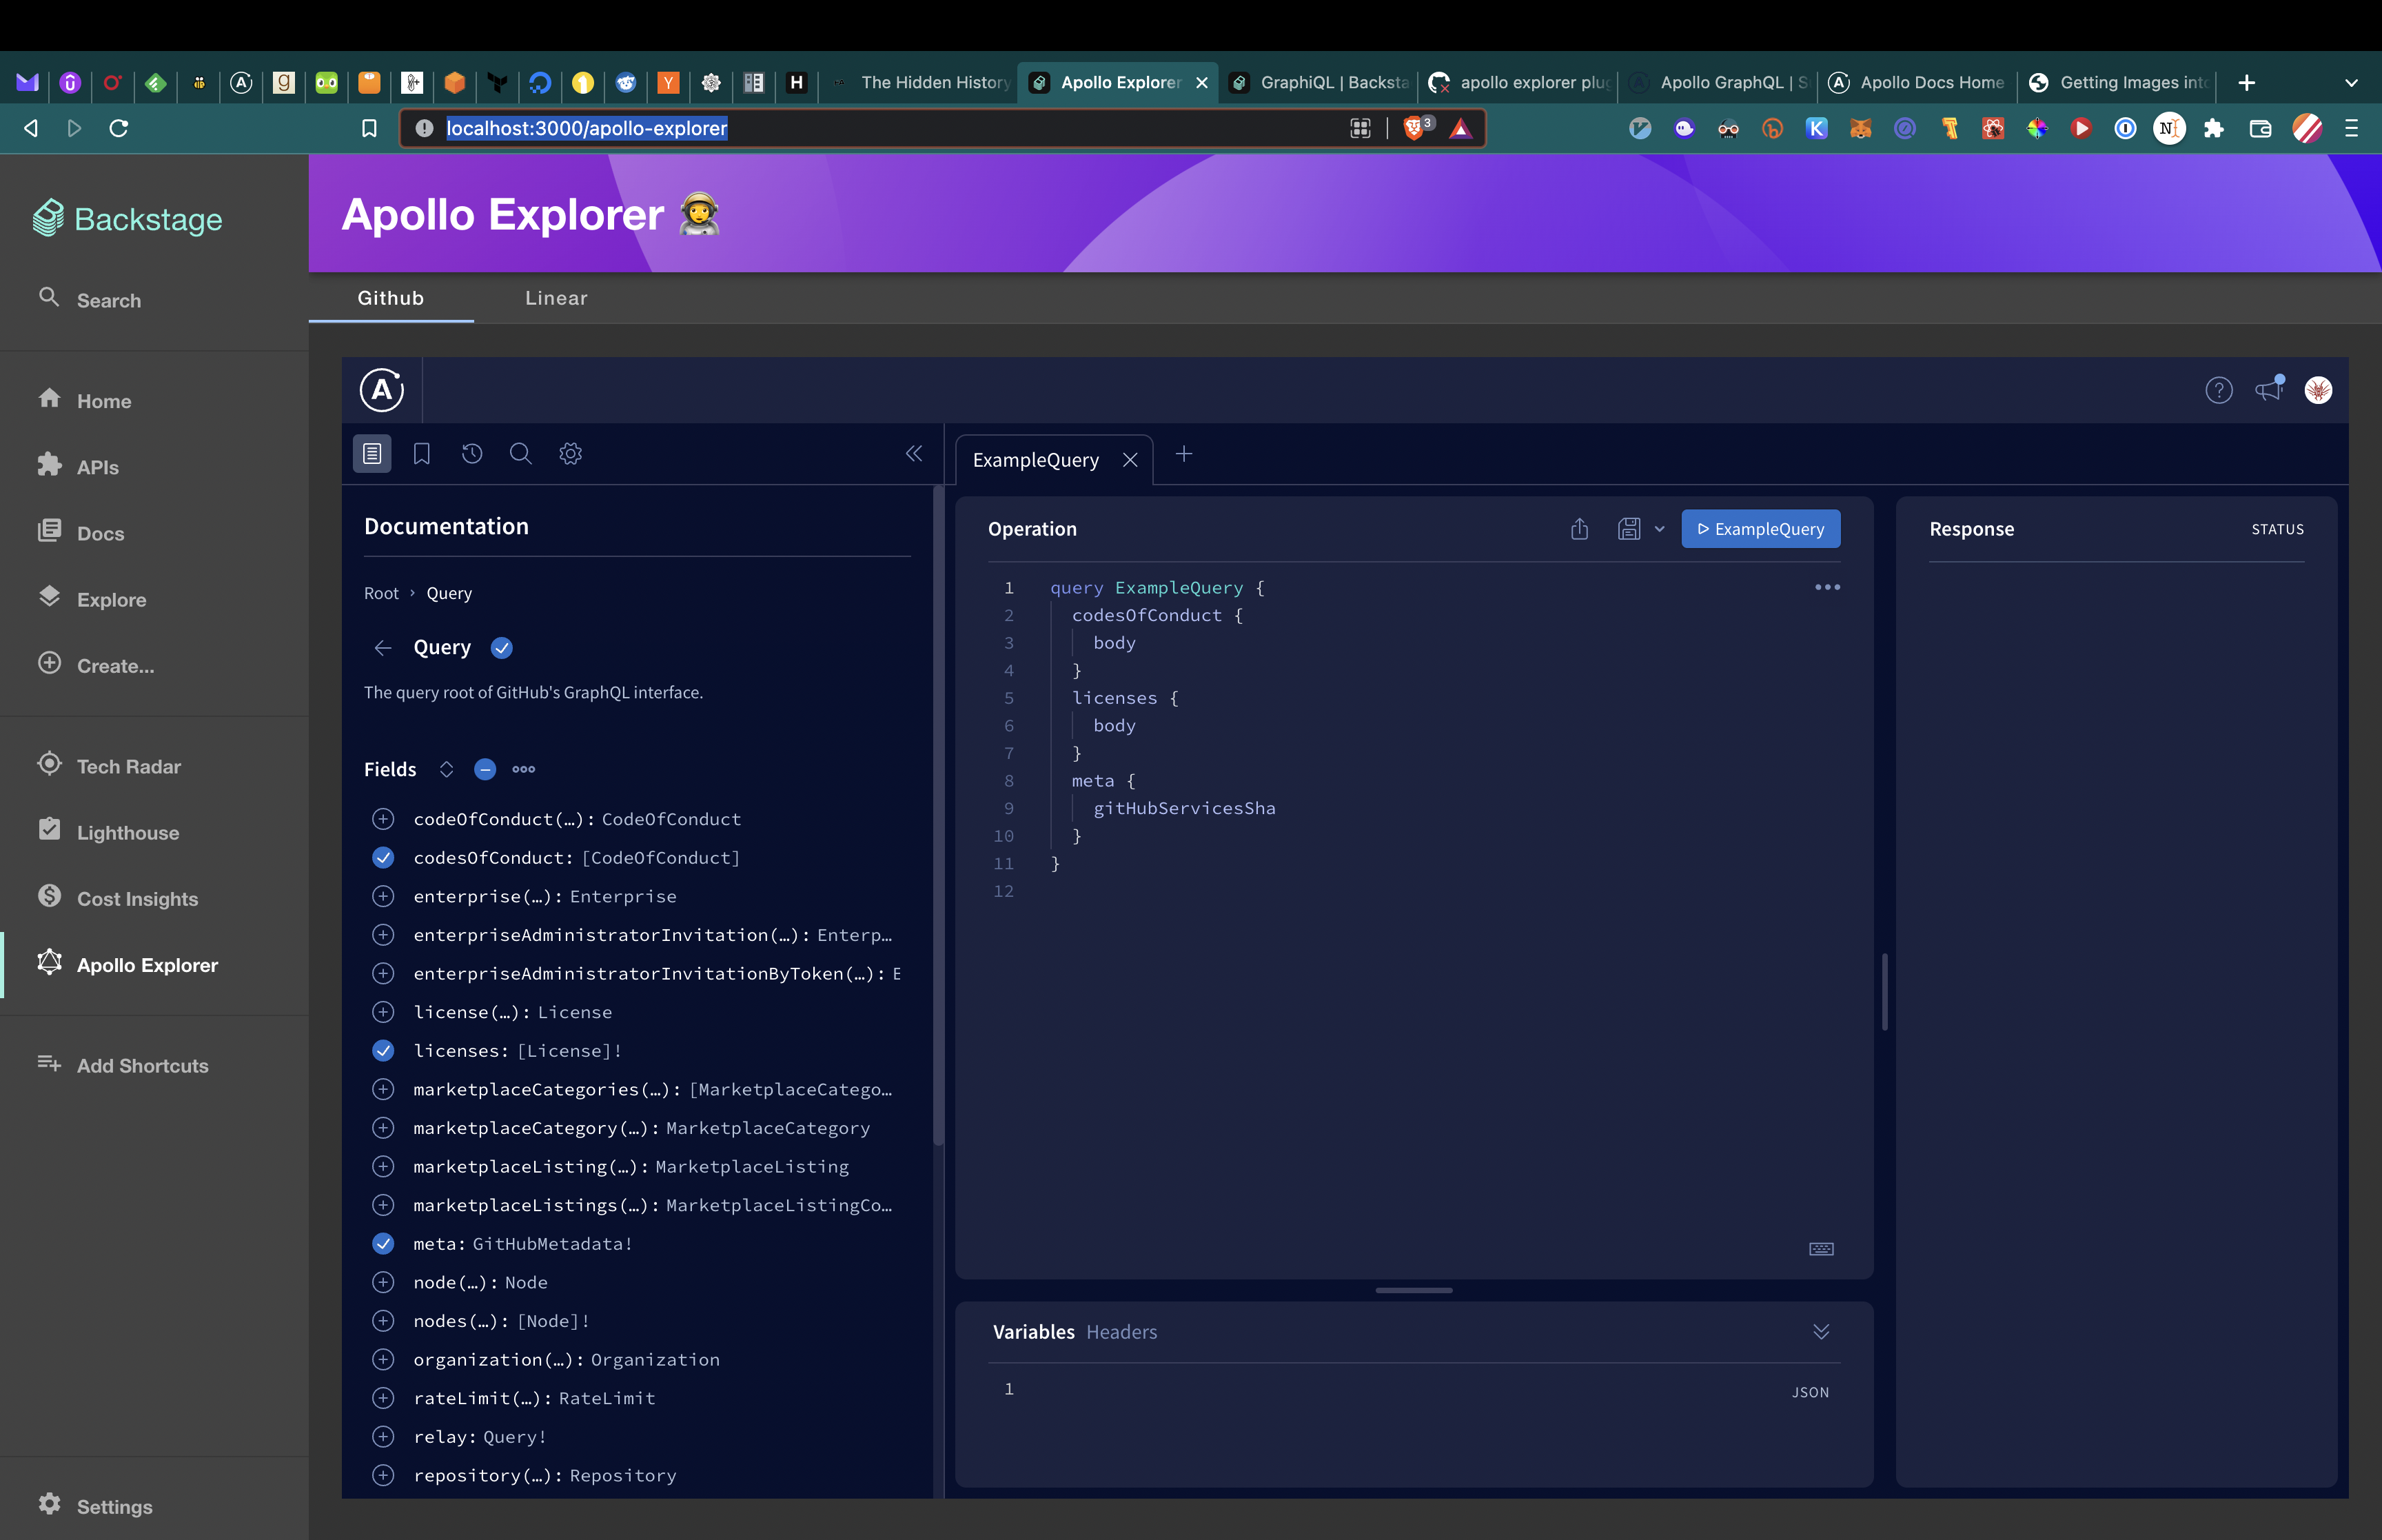Close the ExampleQuery tab

click(1130, 460)
